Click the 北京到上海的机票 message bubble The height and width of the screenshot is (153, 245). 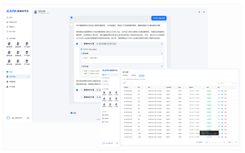click(x=159, y=18)
